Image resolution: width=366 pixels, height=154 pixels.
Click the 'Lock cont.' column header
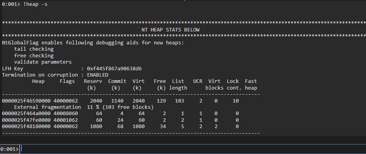[x=234, y=84]
